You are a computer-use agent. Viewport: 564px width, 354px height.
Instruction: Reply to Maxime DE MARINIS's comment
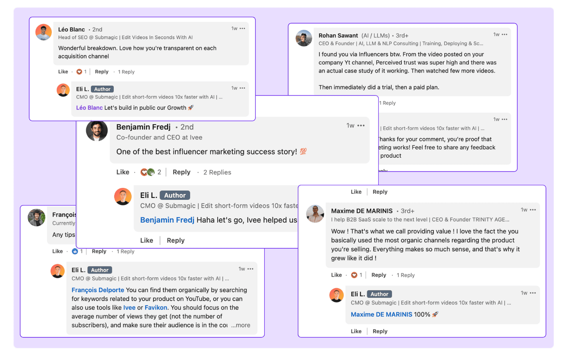point(378,275)
